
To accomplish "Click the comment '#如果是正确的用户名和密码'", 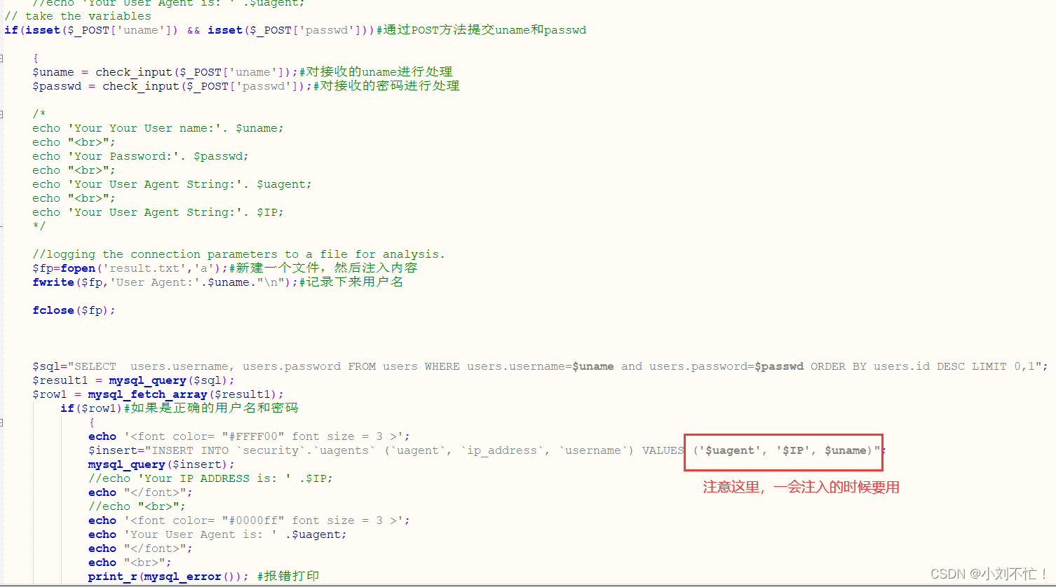I will [211, 408].
